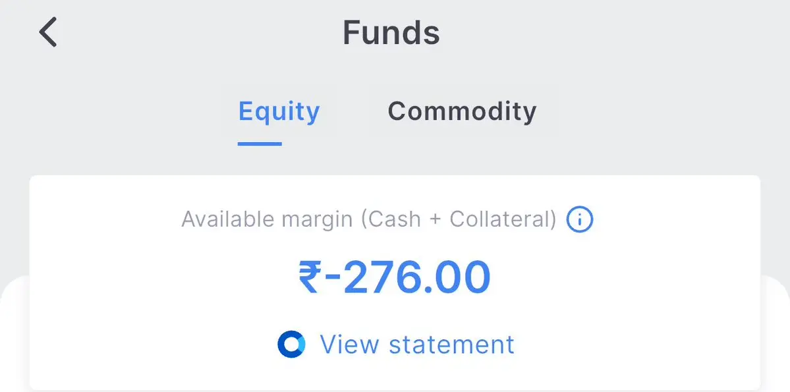
Task: Tap the word statement in View statement
Action: pyautogui.click(x=451, y=345)
